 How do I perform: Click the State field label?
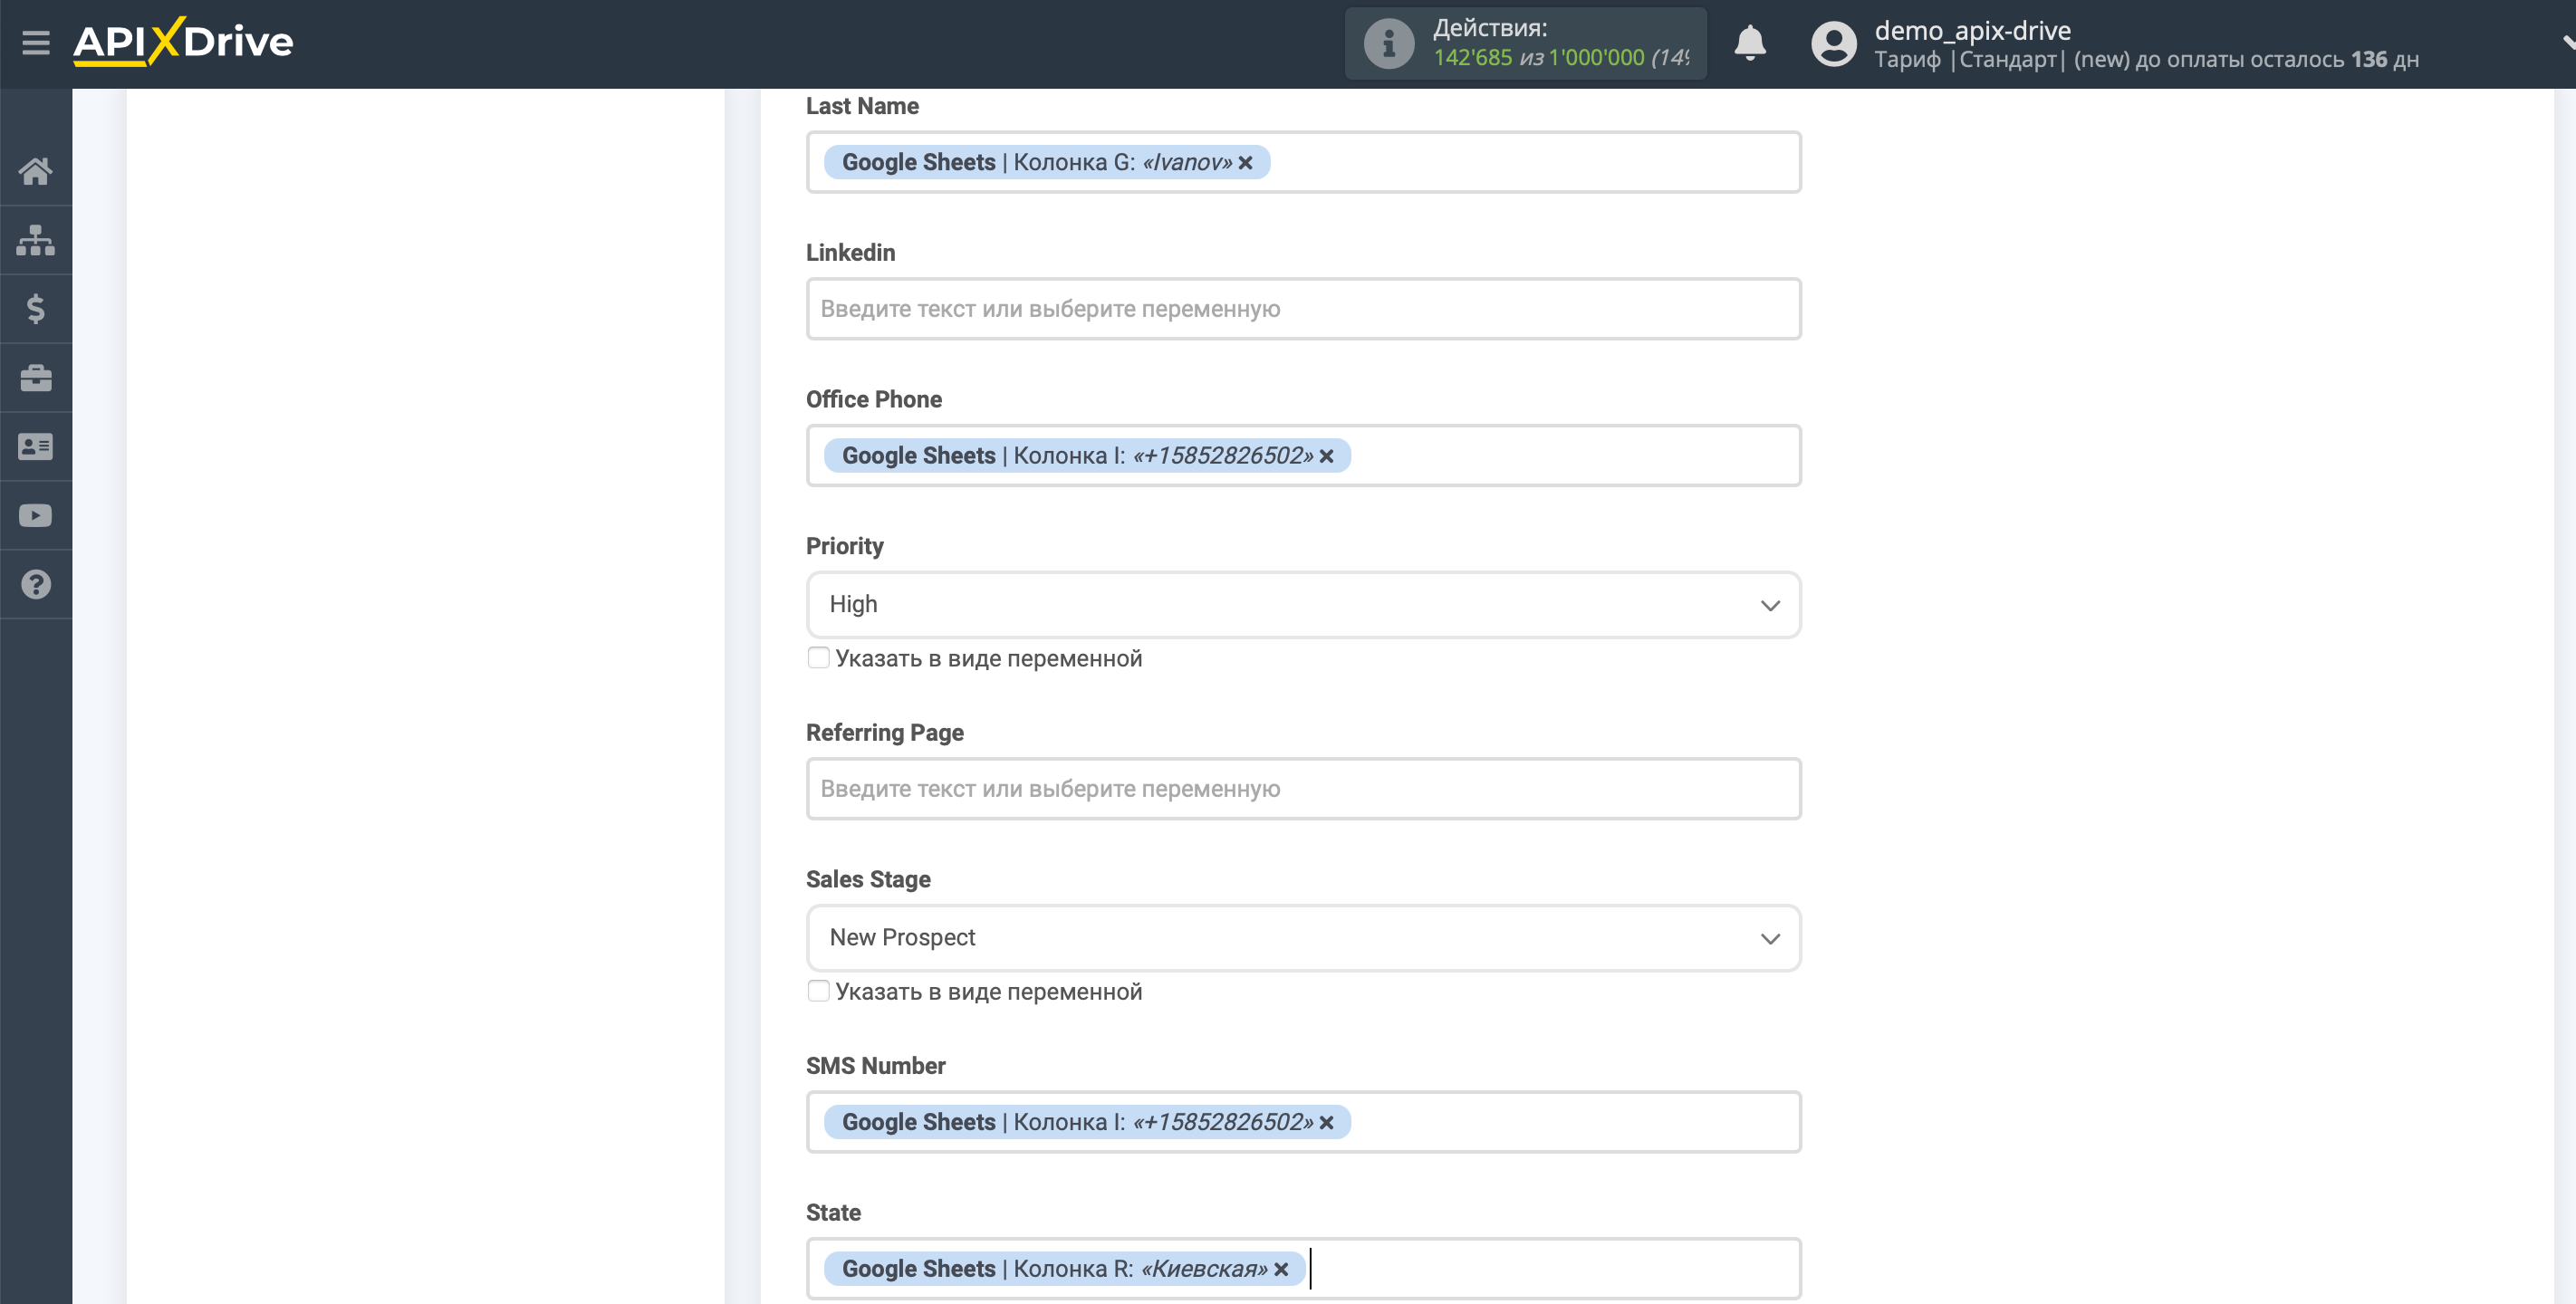coord(833,1212)
